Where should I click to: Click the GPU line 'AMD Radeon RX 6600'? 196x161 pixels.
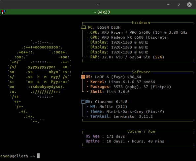click(x=129, y=37)
